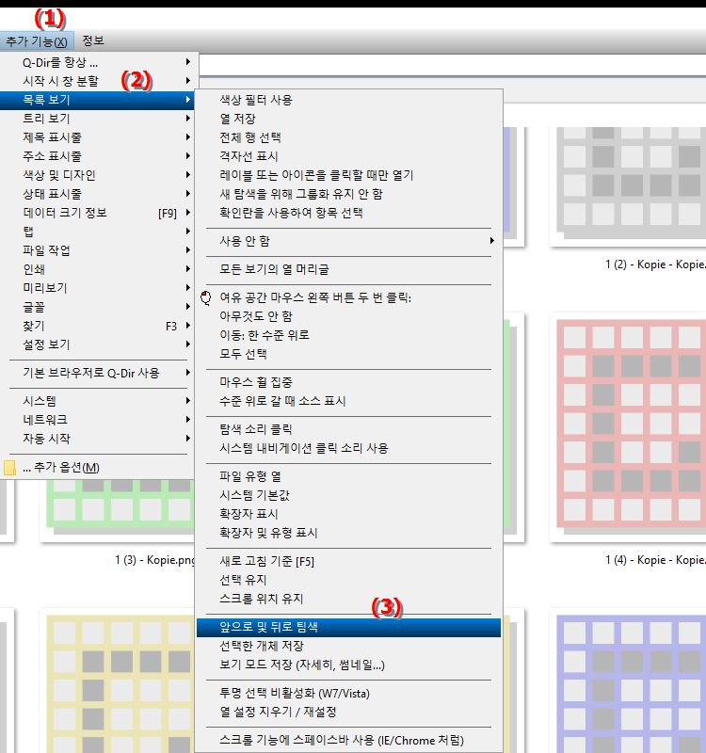Click the 1 (4) - Kopie - Kopie file name

pos(655,560)
